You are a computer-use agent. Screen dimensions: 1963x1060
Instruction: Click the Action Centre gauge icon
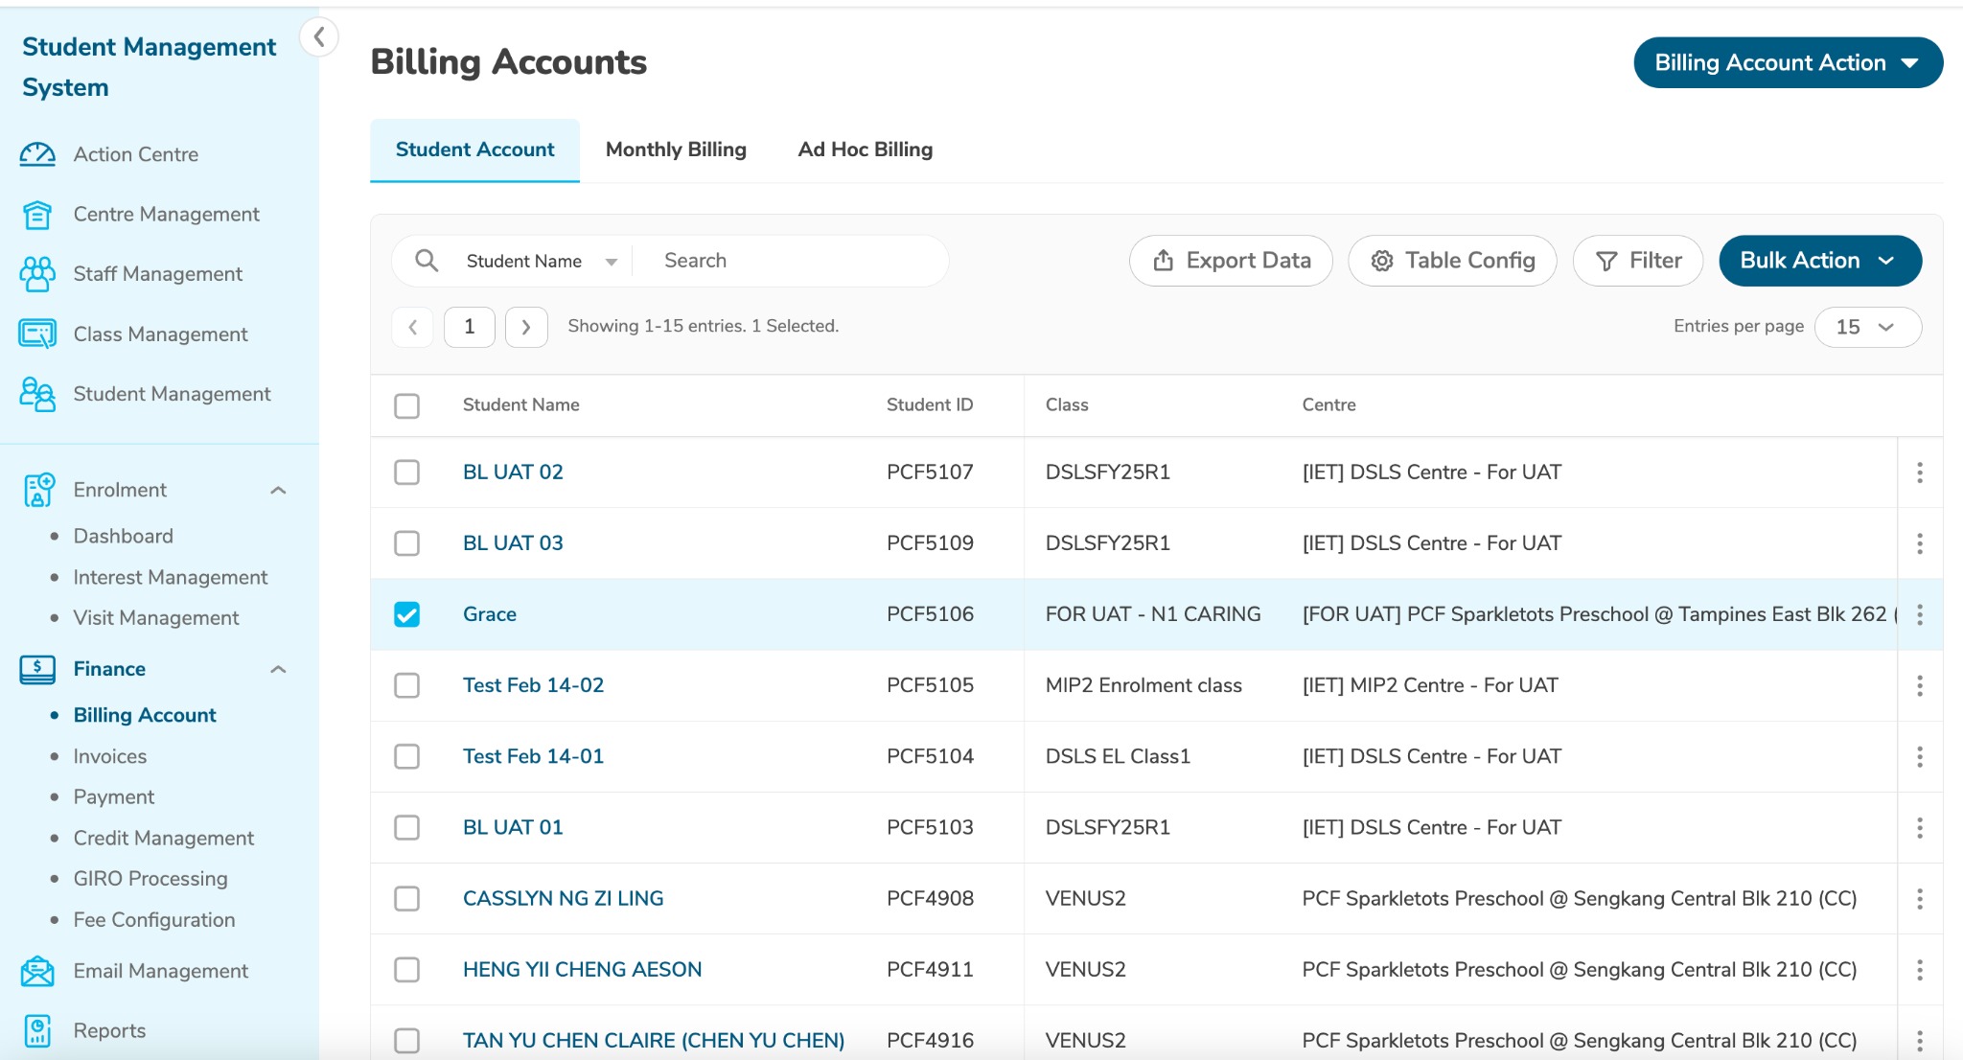pyautogui.click(x=37, y=154)
